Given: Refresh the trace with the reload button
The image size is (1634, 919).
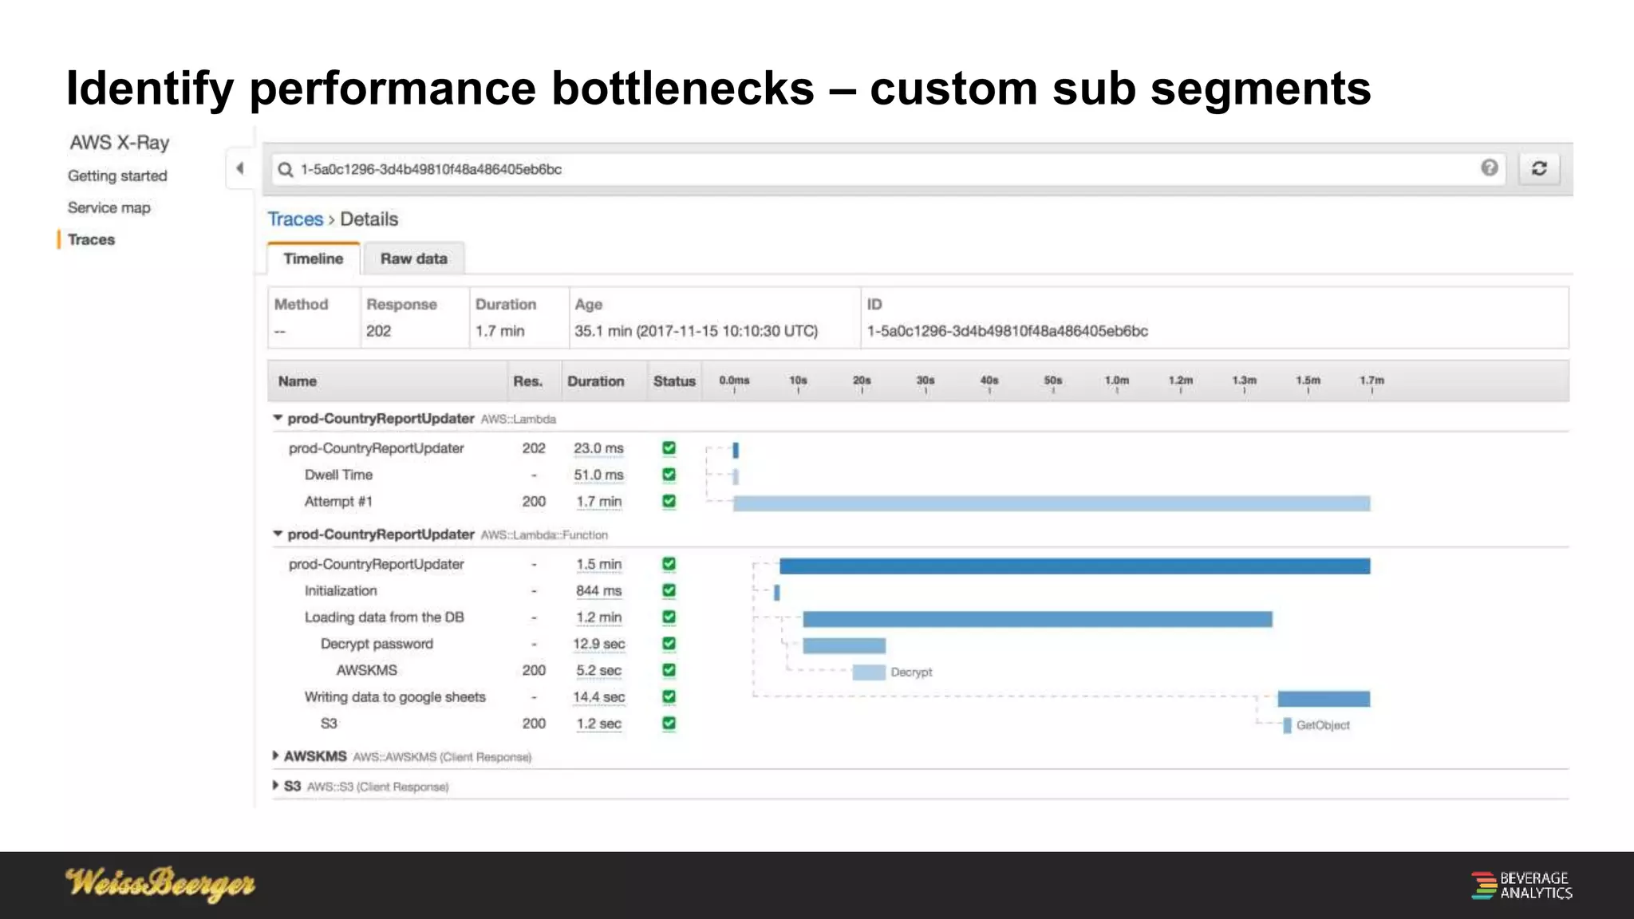Looking at the screenshot, I should pyautogui.click(x=1539, y=168).
